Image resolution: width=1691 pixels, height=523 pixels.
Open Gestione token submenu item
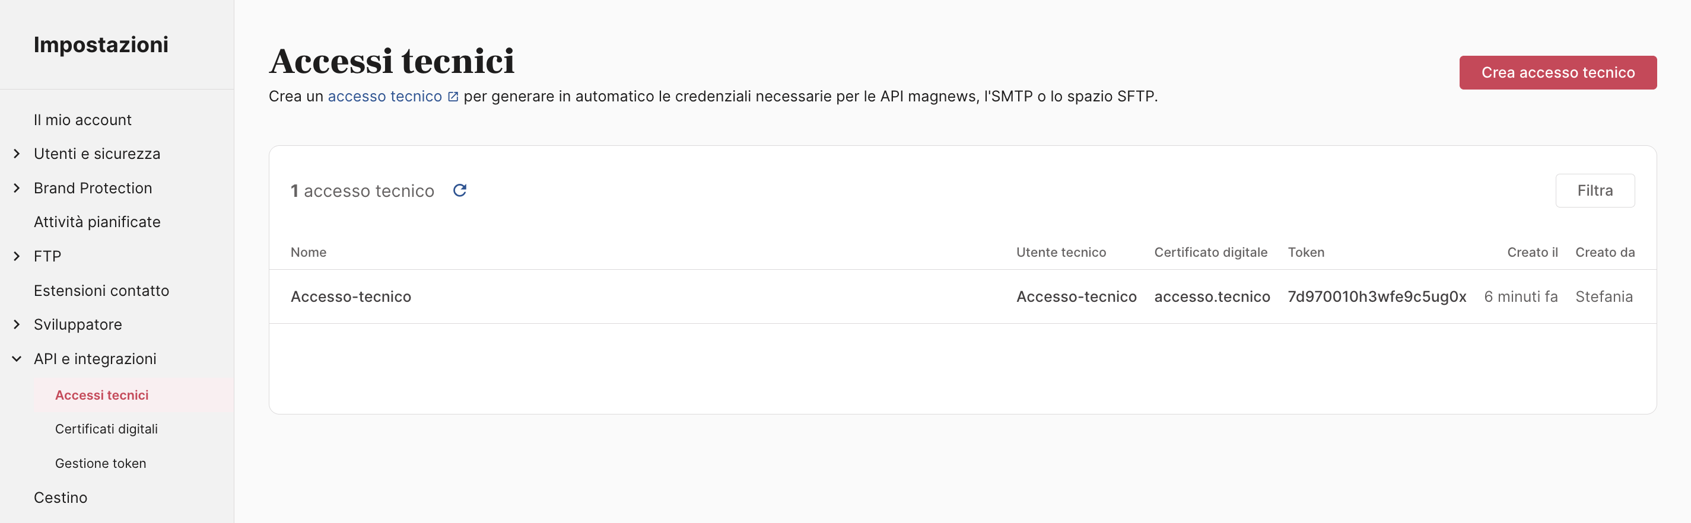click(100, 463)
